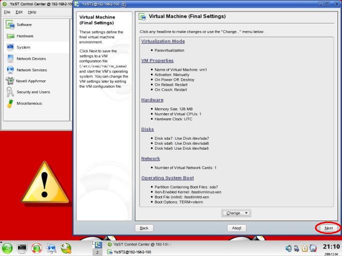Launch the Konqueror web browser icon in the panel
The width and height of the screenshot is (342, 256).
pos(51,249)
